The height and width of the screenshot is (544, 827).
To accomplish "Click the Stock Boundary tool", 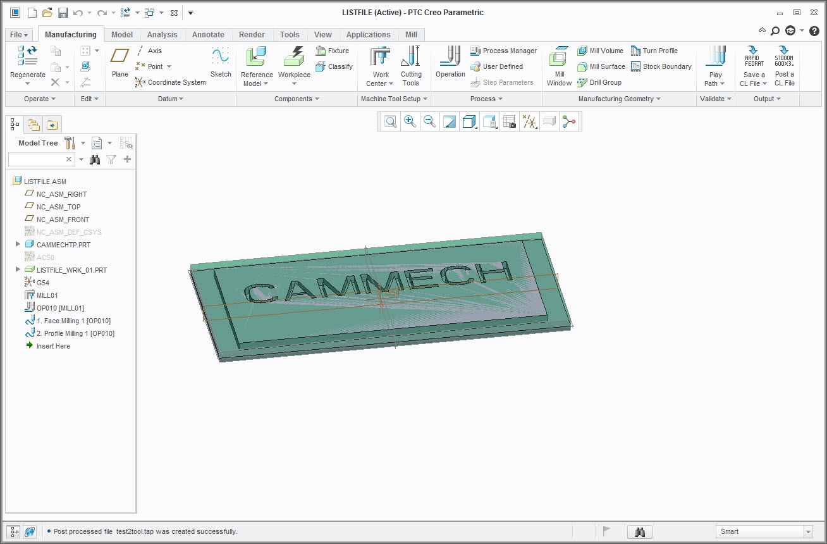I will point(661,66).
